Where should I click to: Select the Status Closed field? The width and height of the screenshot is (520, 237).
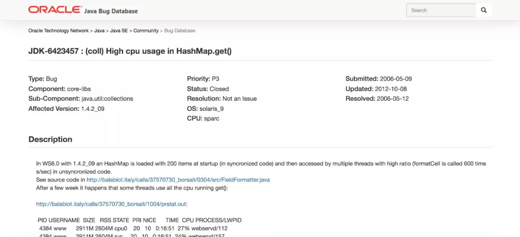point(208,89)
